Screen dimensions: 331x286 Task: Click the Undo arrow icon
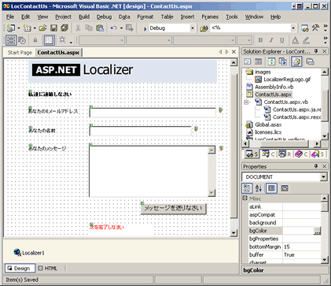tap(113, 28)
